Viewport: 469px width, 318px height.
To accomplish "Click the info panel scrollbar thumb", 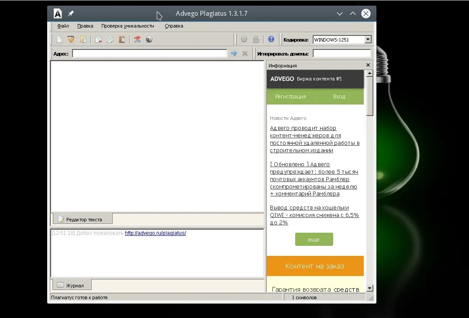I will [x=370, y=96].
